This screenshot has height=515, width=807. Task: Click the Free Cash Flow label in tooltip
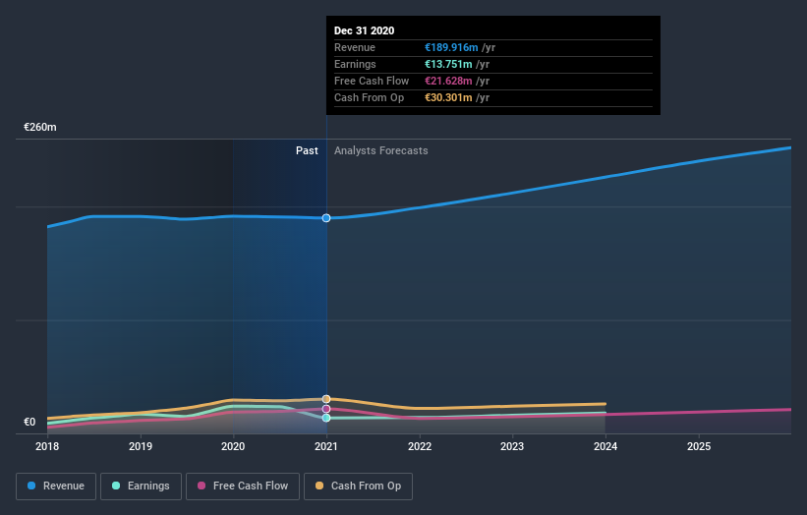click(372, 81)
